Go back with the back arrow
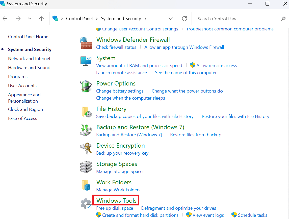 (5, 19)
